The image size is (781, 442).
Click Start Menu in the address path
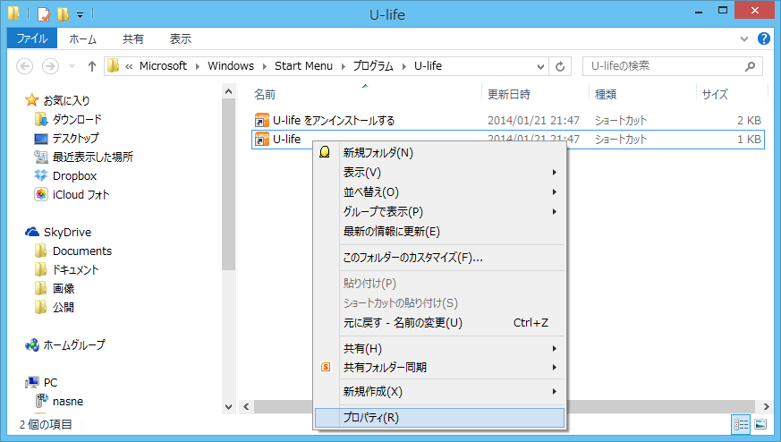pos(303,66)
